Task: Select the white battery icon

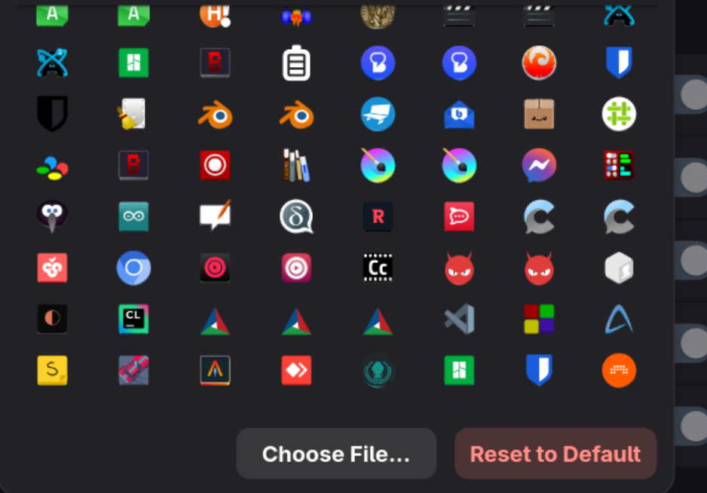Action: 296,63
